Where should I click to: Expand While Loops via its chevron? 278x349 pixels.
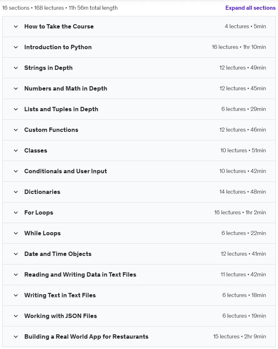16,233
